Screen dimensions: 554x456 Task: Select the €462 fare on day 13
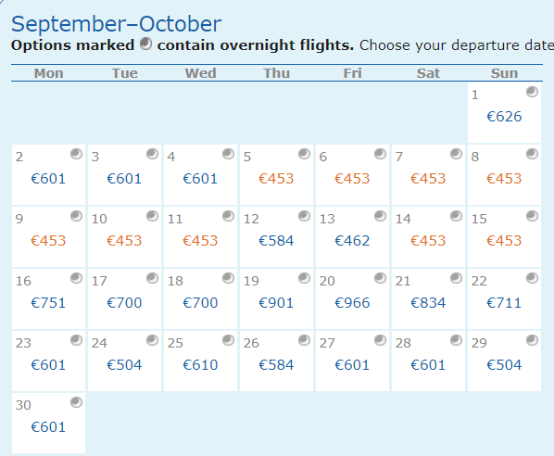click(352, 241)
